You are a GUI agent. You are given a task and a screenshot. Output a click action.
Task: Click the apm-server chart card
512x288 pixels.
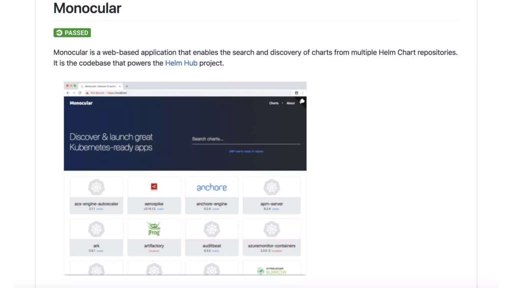click(271, 195)
